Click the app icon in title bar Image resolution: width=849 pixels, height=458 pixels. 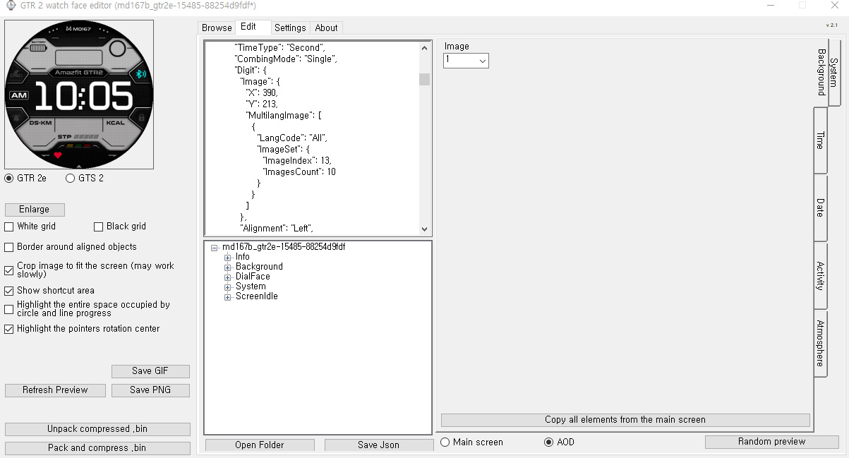[9, 6]
